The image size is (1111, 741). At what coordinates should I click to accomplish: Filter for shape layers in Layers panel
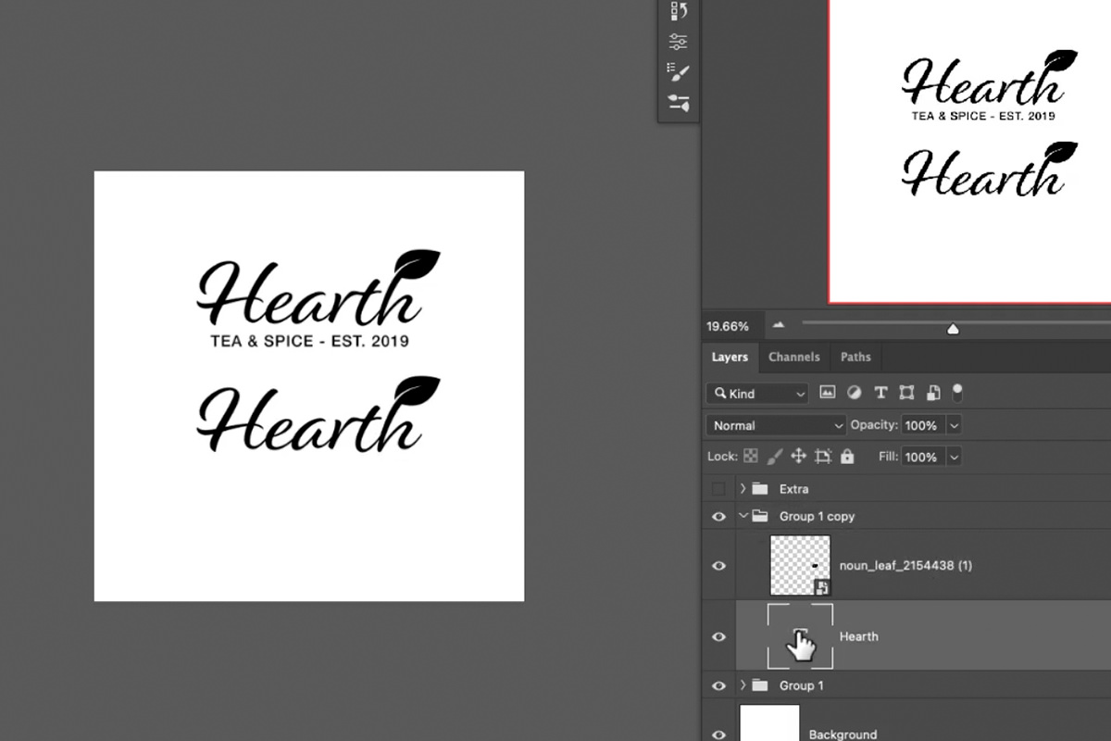[906, 393]
